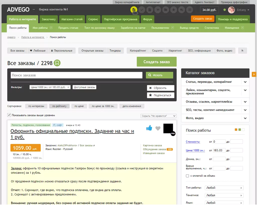The image size is (257, 205).
Task: Click the Entany user avatar
Action: (231, 10)
